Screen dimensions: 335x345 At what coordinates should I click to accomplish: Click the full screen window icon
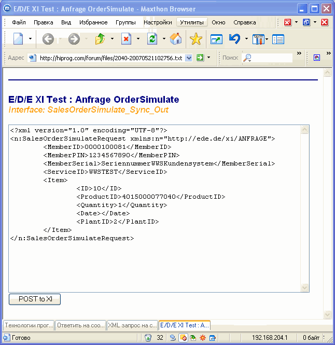216,39
